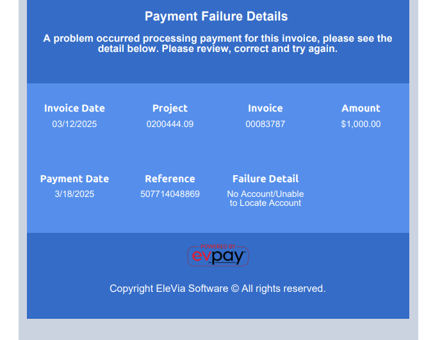Image resolution: width=433 pixels, height=340 pixels.
Task: Click the Payment Date label
Action: pos(74,179)
